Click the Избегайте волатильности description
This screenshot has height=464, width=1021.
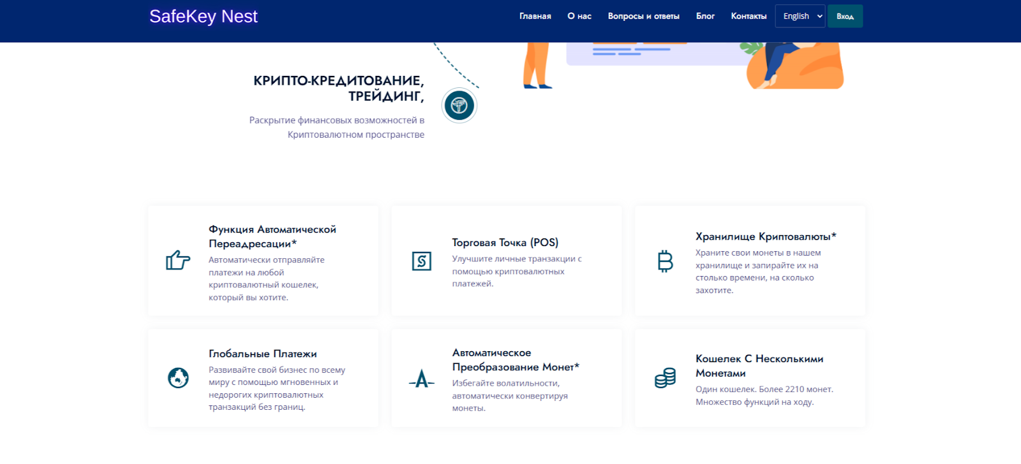[x=510, y=396]
